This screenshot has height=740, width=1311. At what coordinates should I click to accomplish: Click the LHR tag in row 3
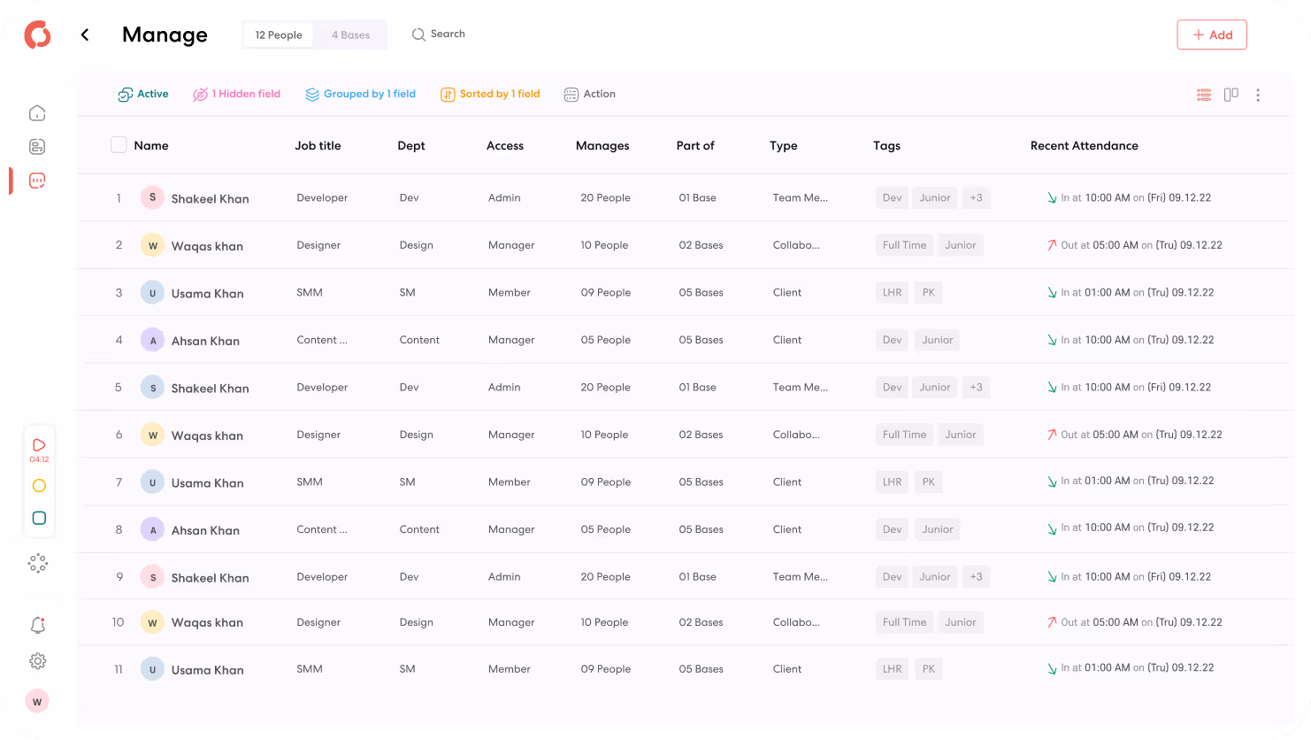coord(892,293)
